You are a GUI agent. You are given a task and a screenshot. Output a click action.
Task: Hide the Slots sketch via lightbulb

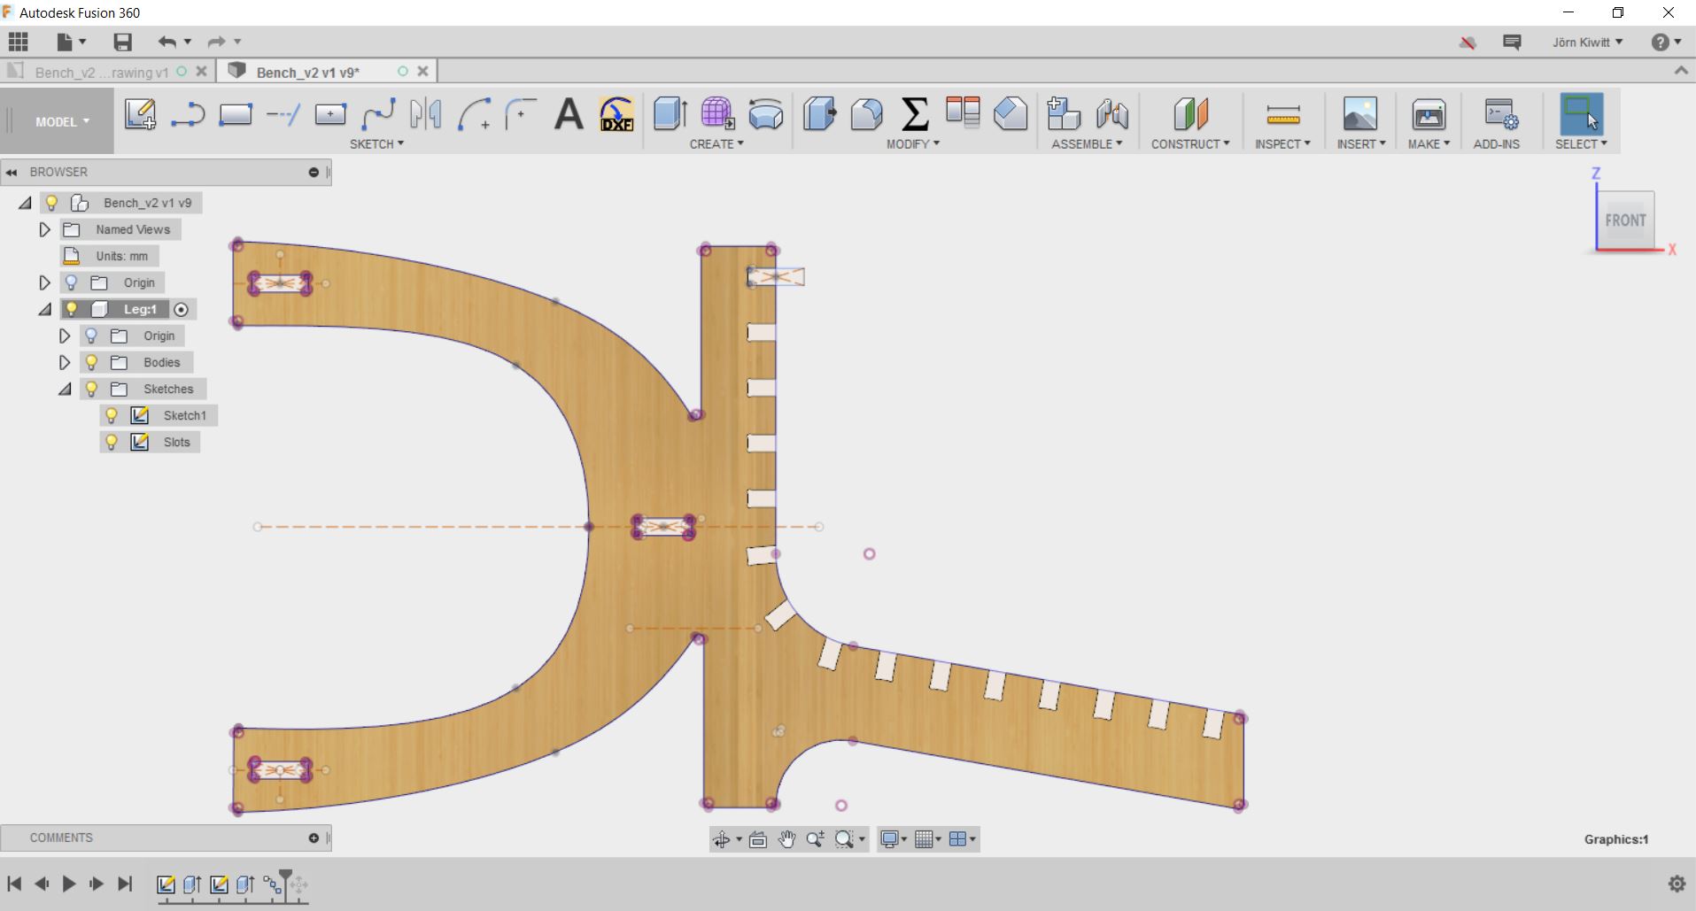(x=112, y=442)
